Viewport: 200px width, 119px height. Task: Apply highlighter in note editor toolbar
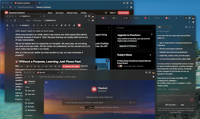pyautogui.click(x=53, y=25)
